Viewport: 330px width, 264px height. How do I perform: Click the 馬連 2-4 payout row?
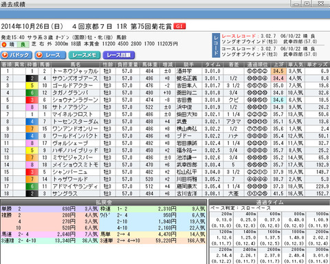pos(49,234)
